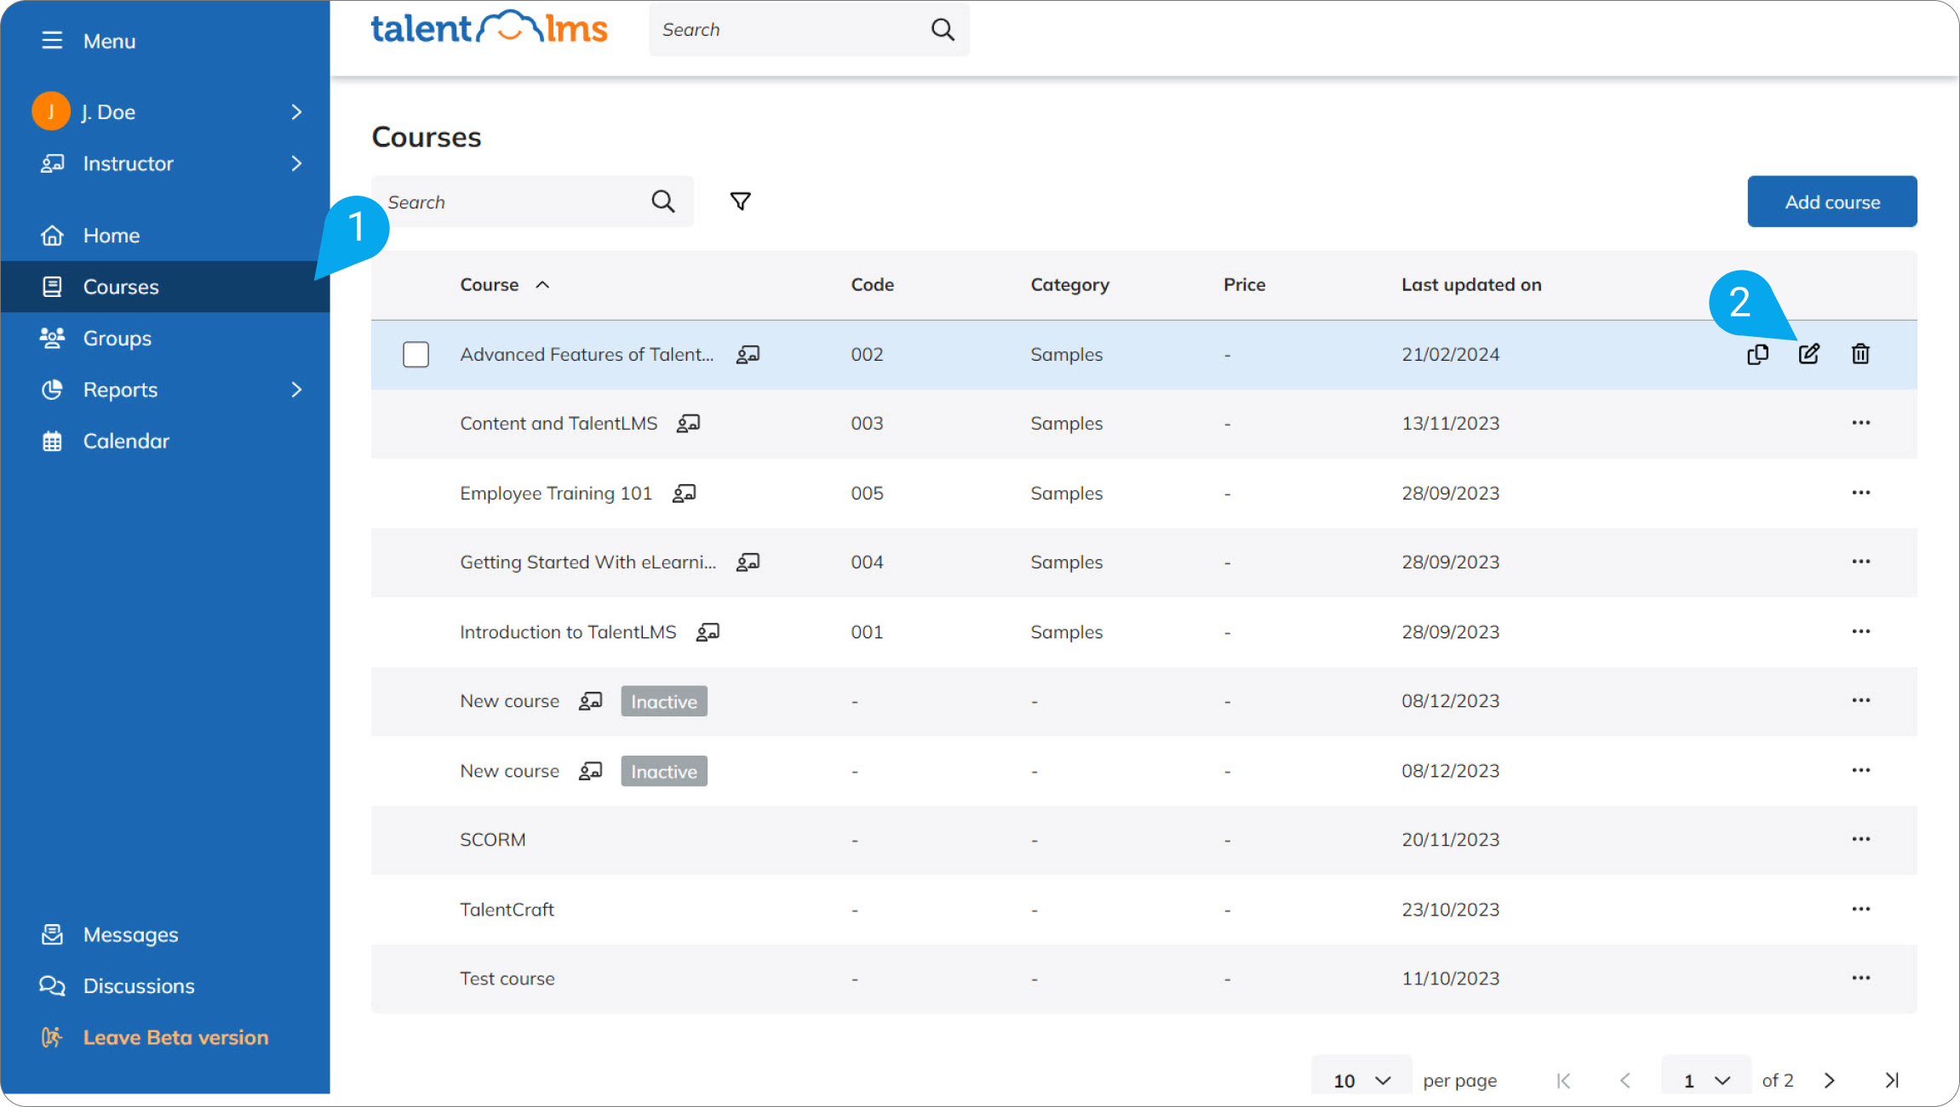
Task: Click the Add course button
Action: pos(1831,201)
